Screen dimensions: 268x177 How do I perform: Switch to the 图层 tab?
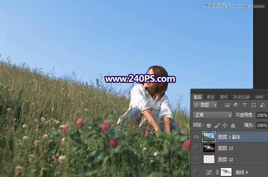point(198,97)
